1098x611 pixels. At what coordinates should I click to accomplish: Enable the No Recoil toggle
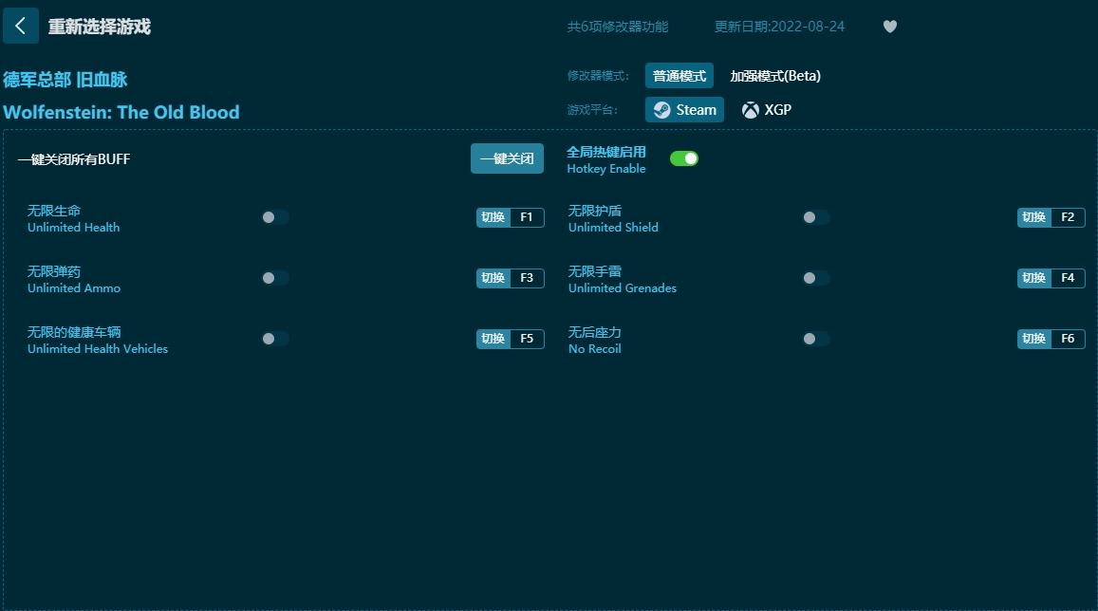(815, 339)
